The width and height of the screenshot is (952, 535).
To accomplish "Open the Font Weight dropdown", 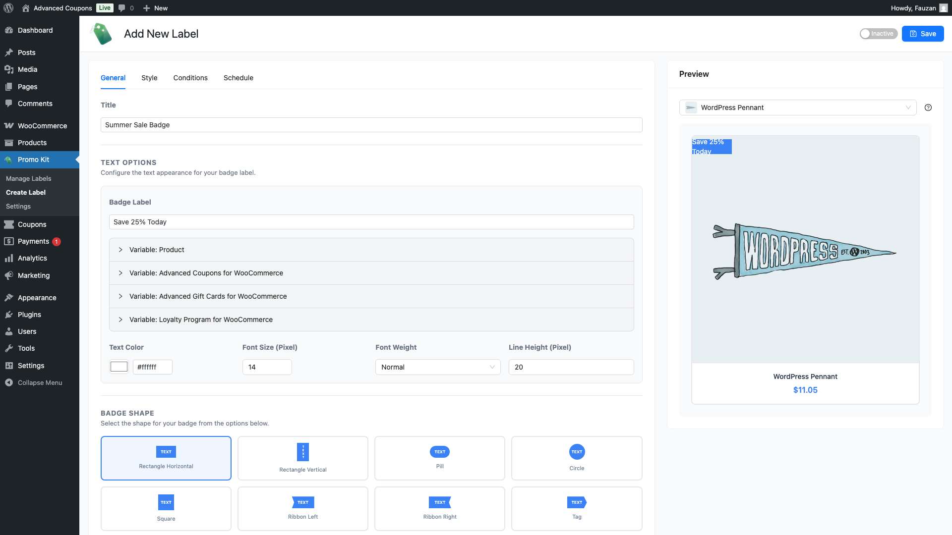I will (438, 367).
